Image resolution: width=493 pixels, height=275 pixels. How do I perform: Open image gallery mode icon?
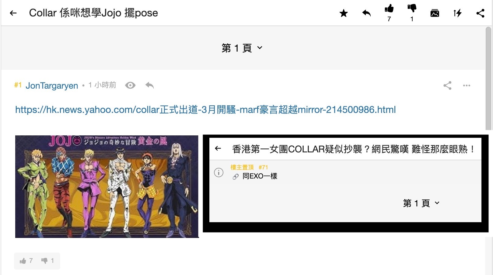pos(435,13)
